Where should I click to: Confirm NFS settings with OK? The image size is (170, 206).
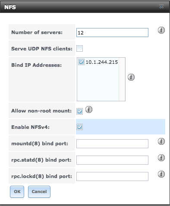(x=17, y=192)
